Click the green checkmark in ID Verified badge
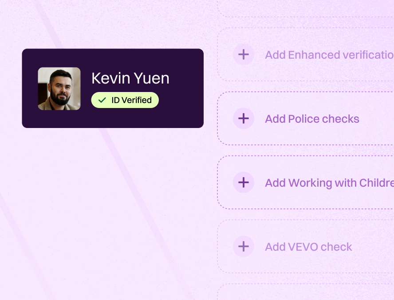The width and height of the screenshot is (394, 300). click(x=102, y=100)
